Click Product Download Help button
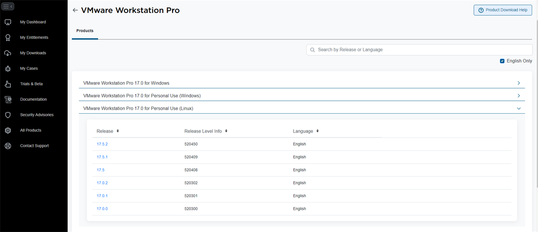Image resolution: width=538 pixels, height=232 pixels. (503, 10)
